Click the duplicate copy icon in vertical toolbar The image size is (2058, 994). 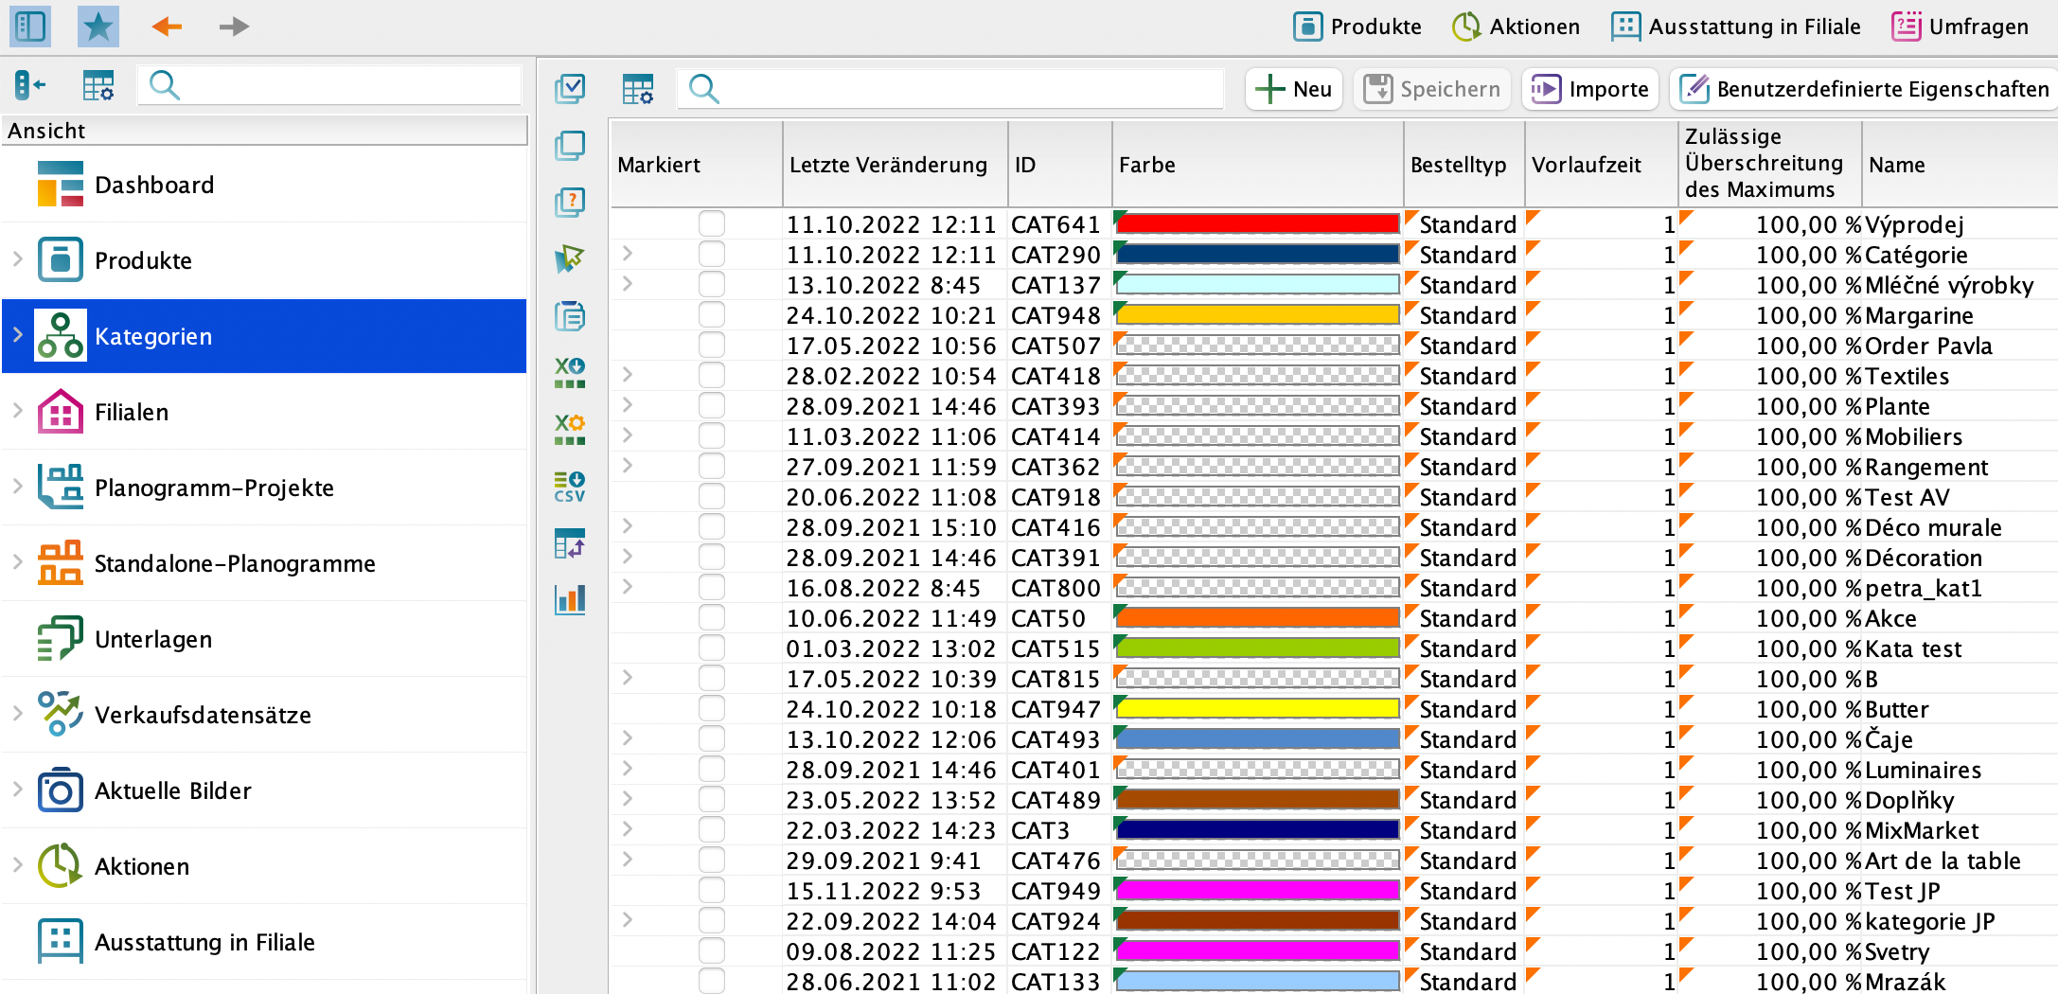tap(570, 146)
